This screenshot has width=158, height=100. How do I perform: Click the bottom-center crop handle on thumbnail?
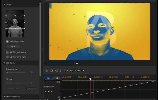tap(15, 28)
